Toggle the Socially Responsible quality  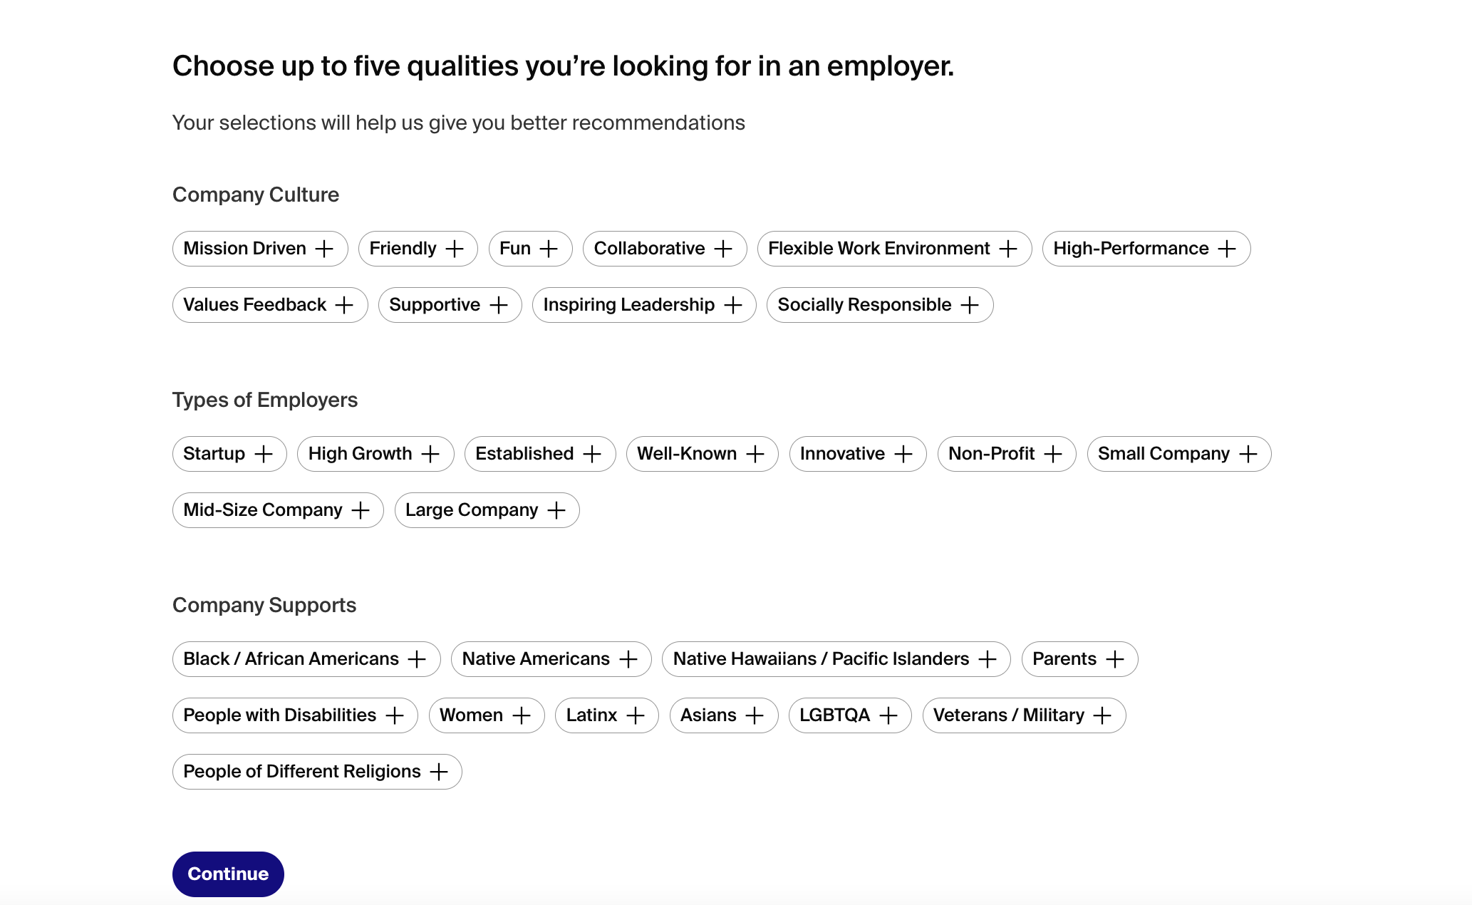click(879, 305)
